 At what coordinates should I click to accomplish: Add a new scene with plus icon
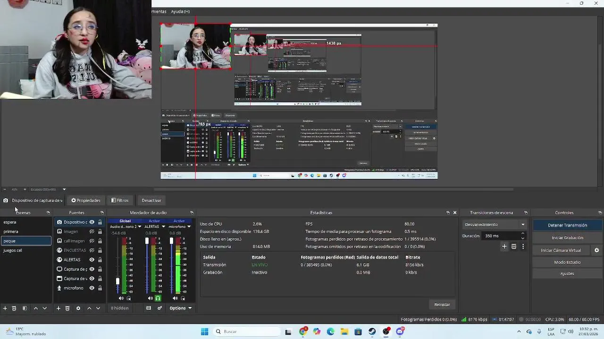(5, 308)
